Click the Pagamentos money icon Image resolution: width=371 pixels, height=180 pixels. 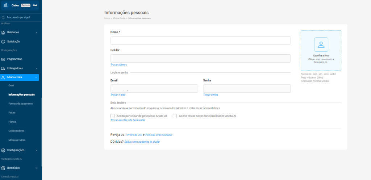[x=3, y=59]
